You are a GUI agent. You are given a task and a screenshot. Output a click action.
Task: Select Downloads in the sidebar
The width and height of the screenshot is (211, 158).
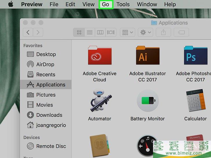(46, 115)
